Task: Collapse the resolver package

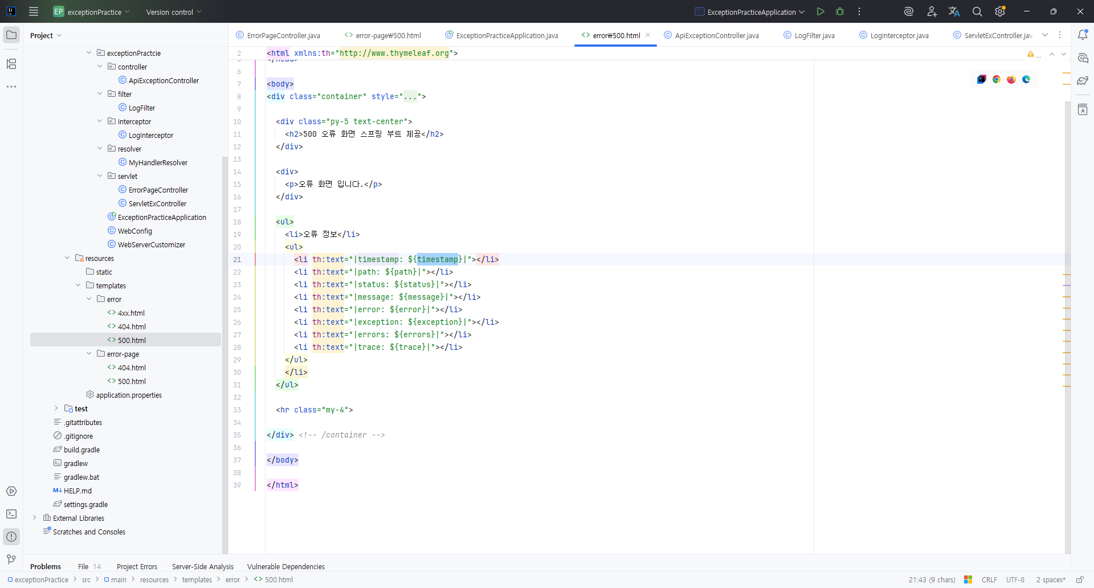Action: point(100,149)
